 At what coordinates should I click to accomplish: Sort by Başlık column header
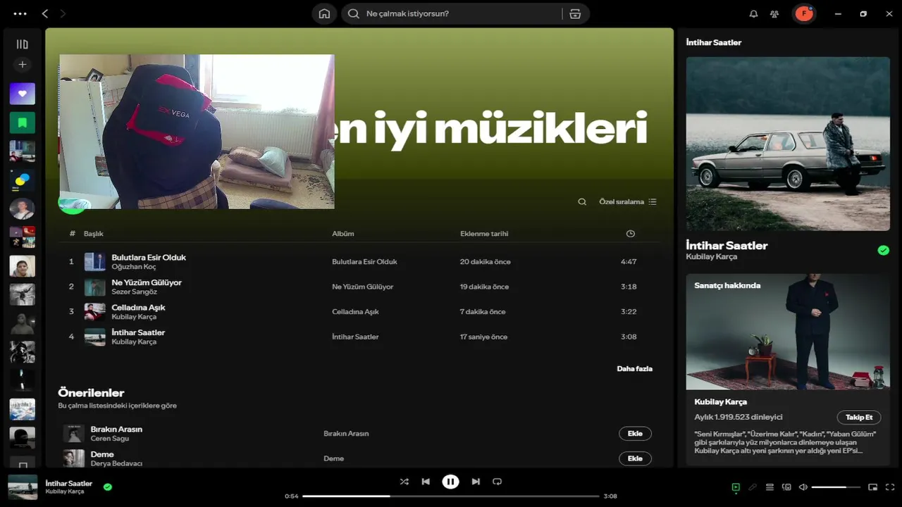(x=94, y=234)
